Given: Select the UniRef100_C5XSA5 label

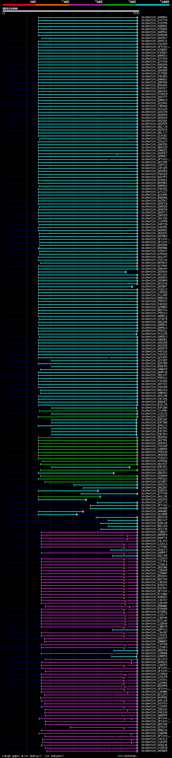Looking at the screenshot, I should point(154,446).
